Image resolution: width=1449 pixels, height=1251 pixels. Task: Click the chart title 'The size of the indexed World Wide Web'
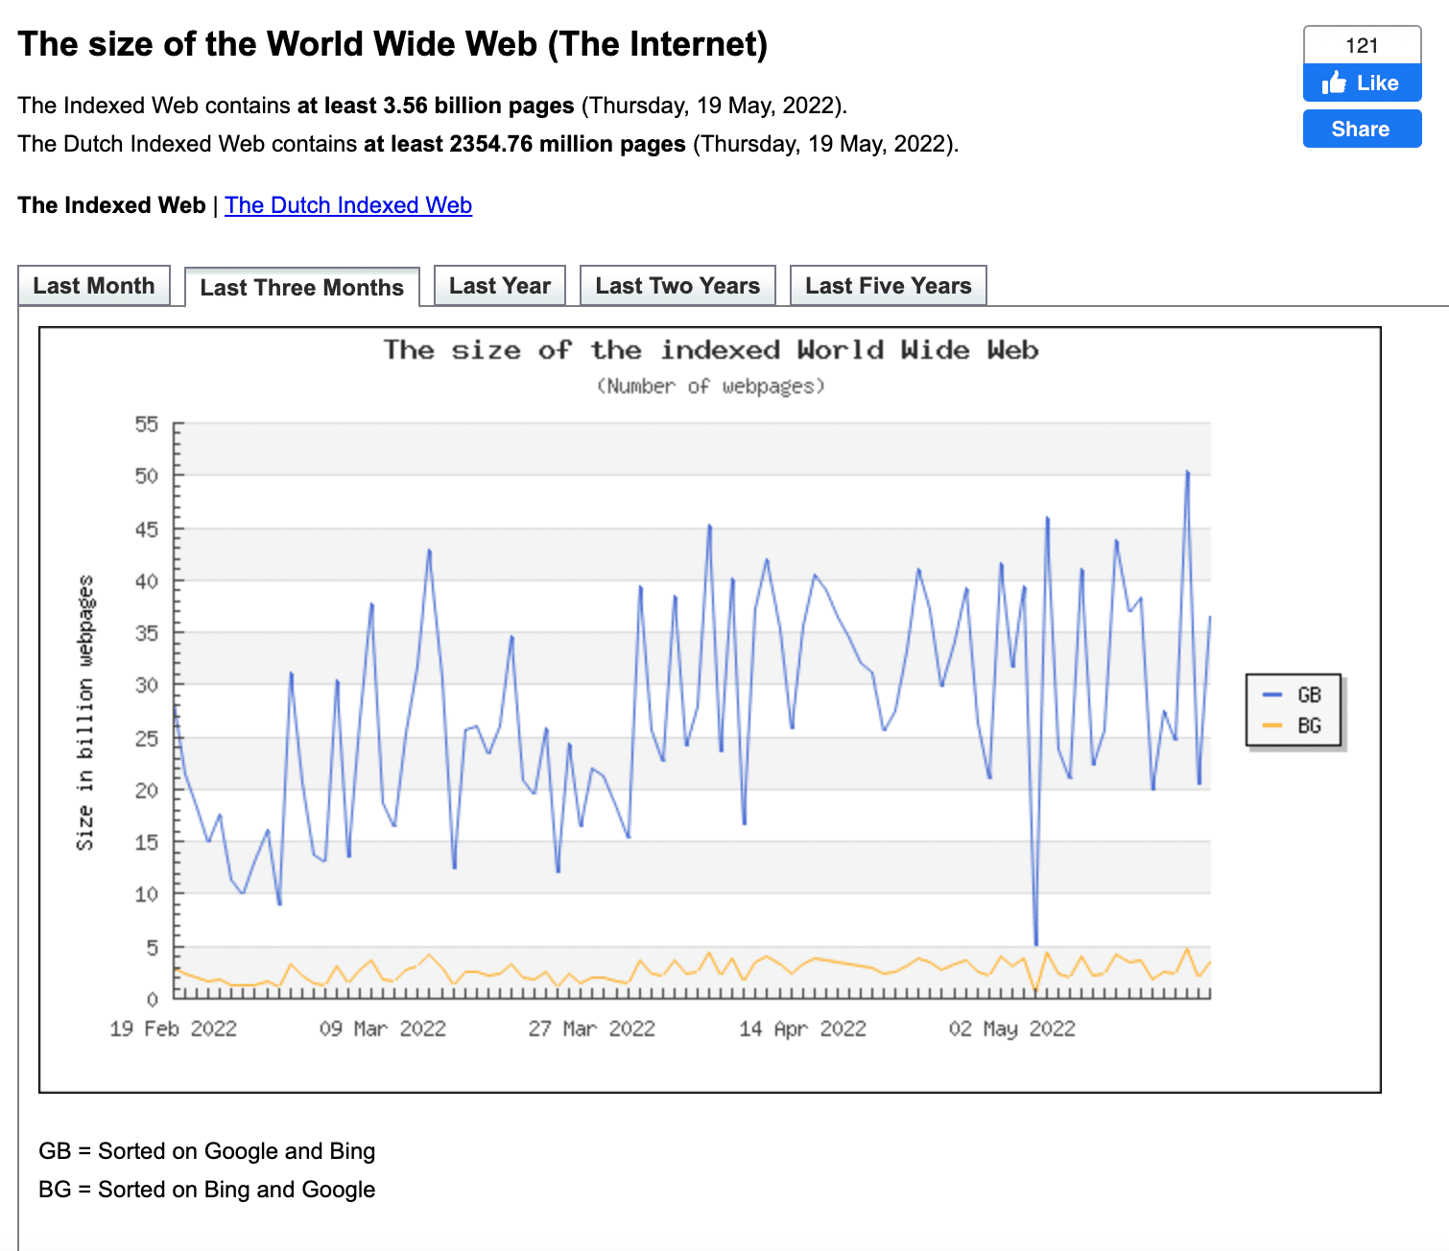click(x=711, y=349)
